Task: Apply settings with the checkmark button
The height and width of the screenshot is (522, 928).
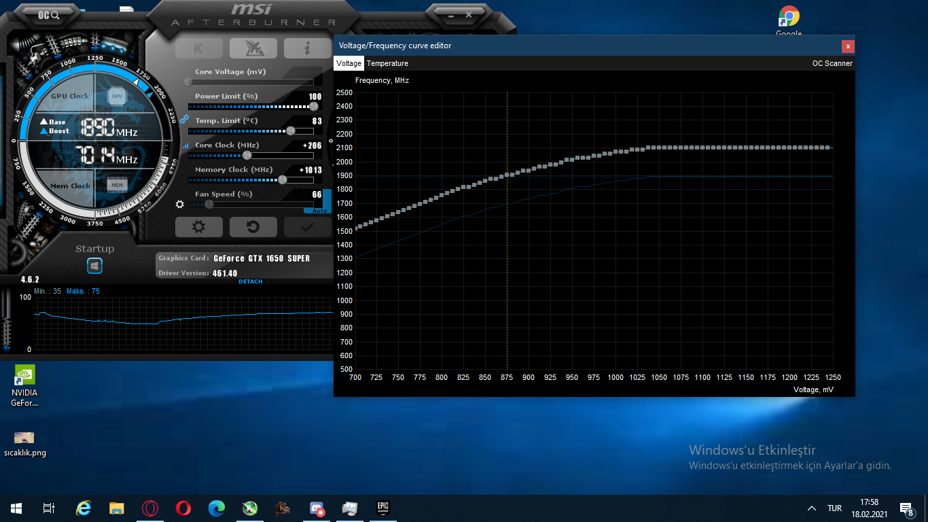Action: (x=307, y=227)
